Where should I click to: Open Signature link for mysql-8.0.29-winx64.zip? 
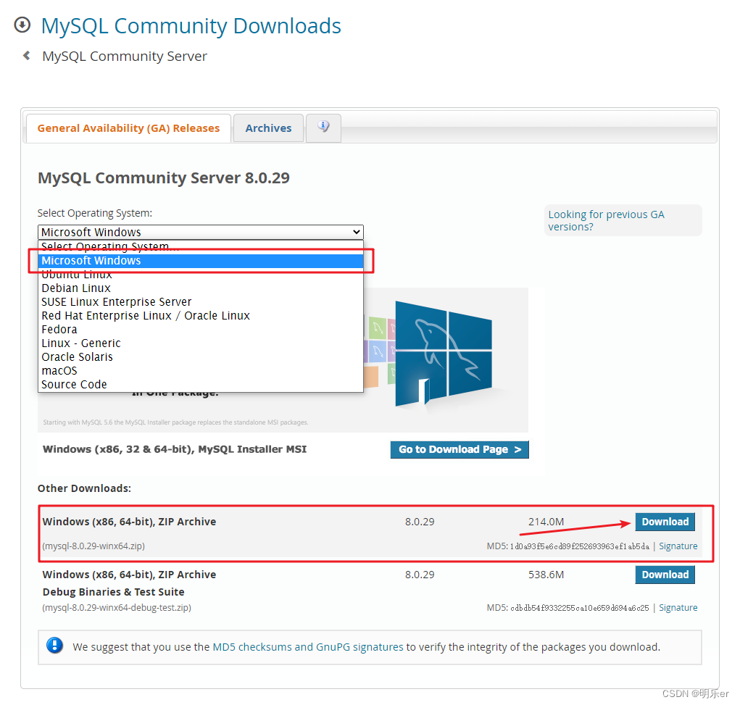pyautogui.click(x=678, y=546)
